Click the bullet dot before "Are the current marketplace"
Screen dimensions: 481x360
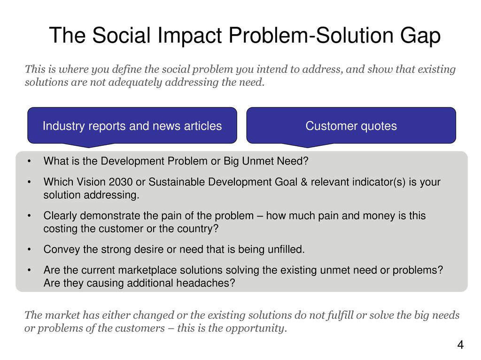pyautogui.click(x=29, y=270)
